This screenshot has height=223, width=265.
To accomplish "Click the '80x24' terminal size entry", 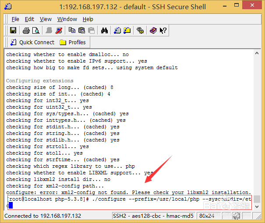I will click(x=207, y=216).
